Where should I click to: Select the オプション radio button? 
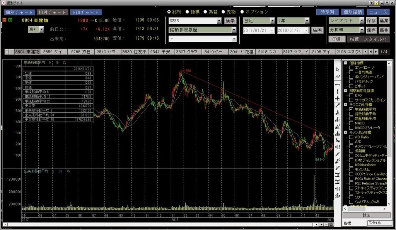coord(242,12)
